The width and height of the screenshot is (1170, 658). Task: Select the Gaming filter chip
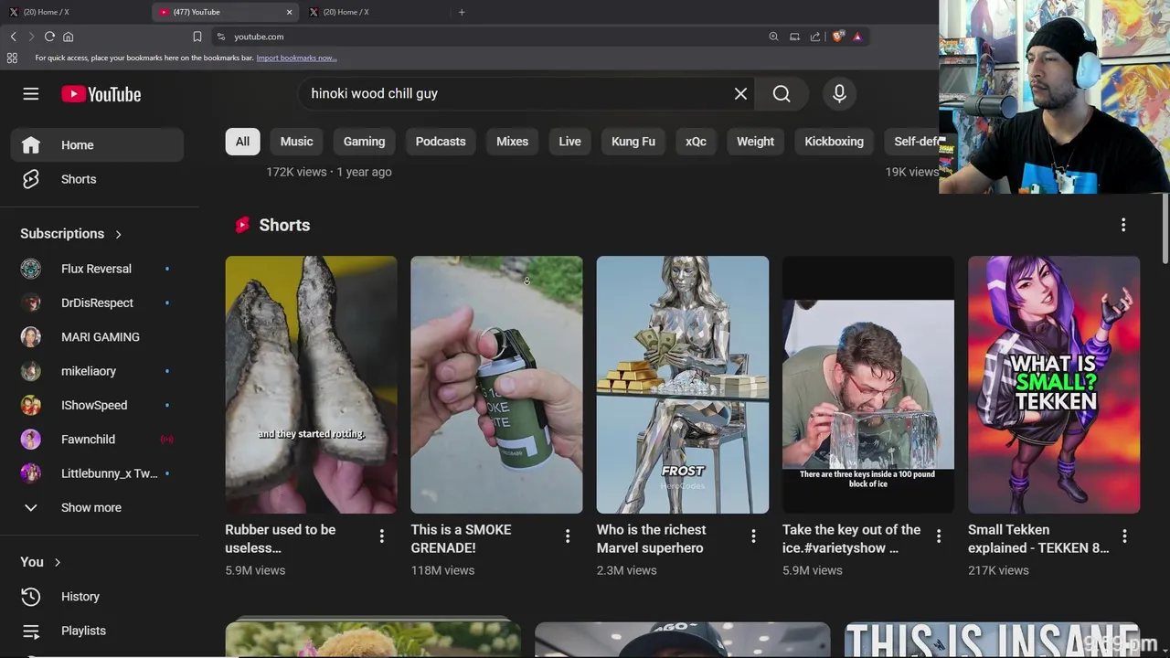(x=364, y=142)
